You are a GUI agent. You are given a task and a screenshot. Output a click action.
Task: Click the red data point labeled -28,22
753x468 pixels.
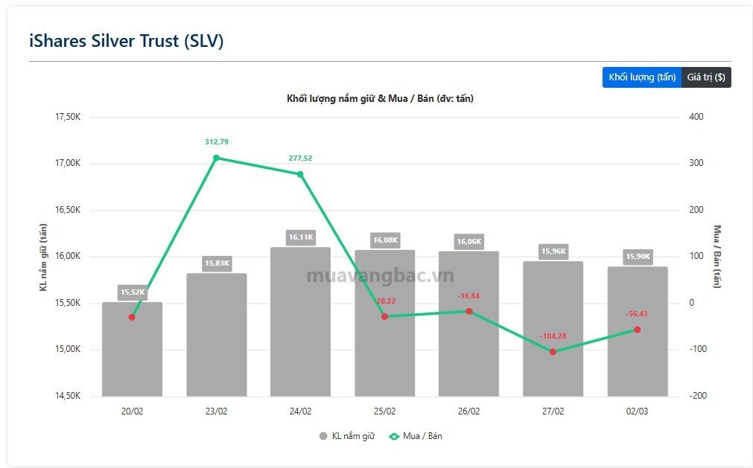click(x=385, y=316)
